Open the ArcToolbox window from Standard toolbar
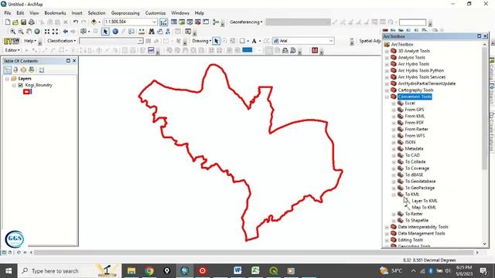This screenshot has height=278, width=495. point(198,22)
